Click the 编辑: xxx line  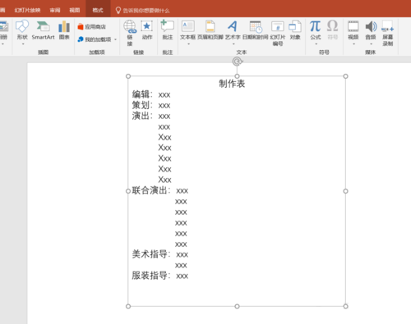click(151, 94)
